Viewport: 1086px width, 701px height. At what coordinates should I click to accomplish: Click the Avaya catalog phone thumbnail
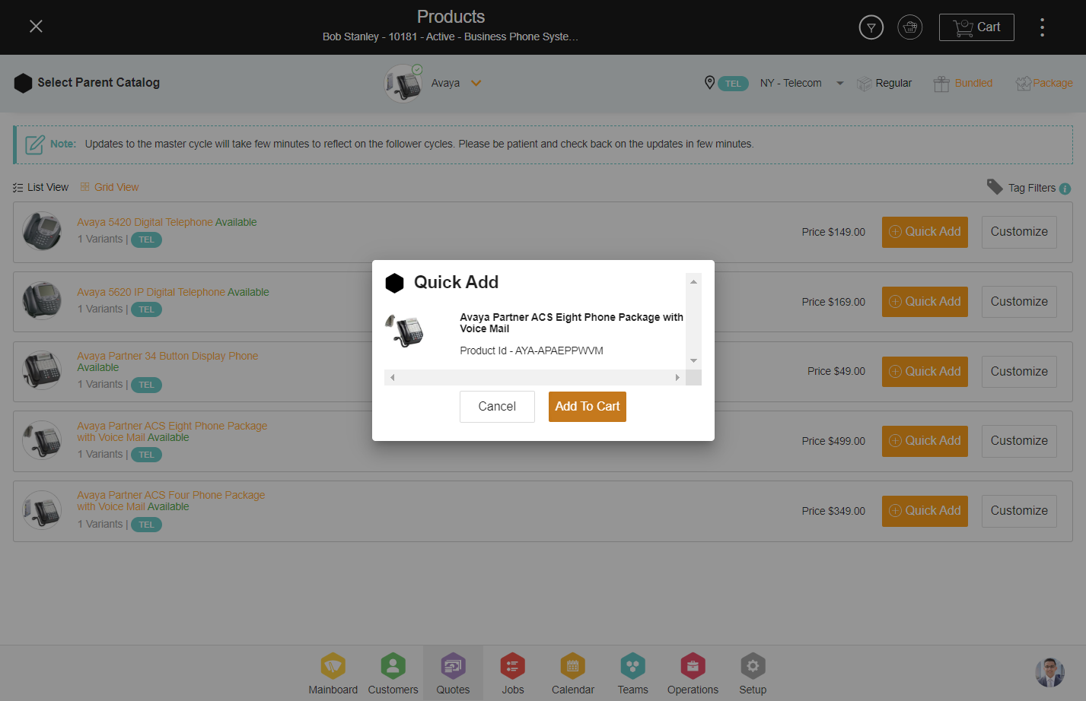click(403, 83)
